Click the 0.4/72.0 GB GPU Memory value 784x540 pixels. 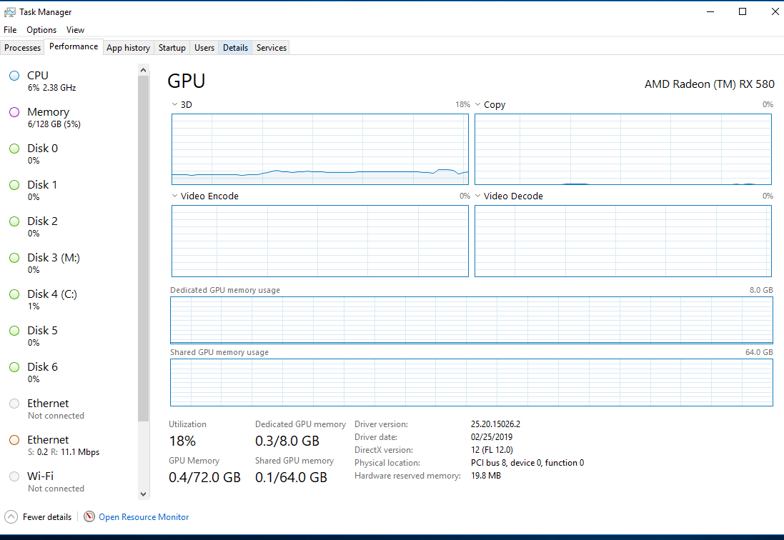(204, 478)
